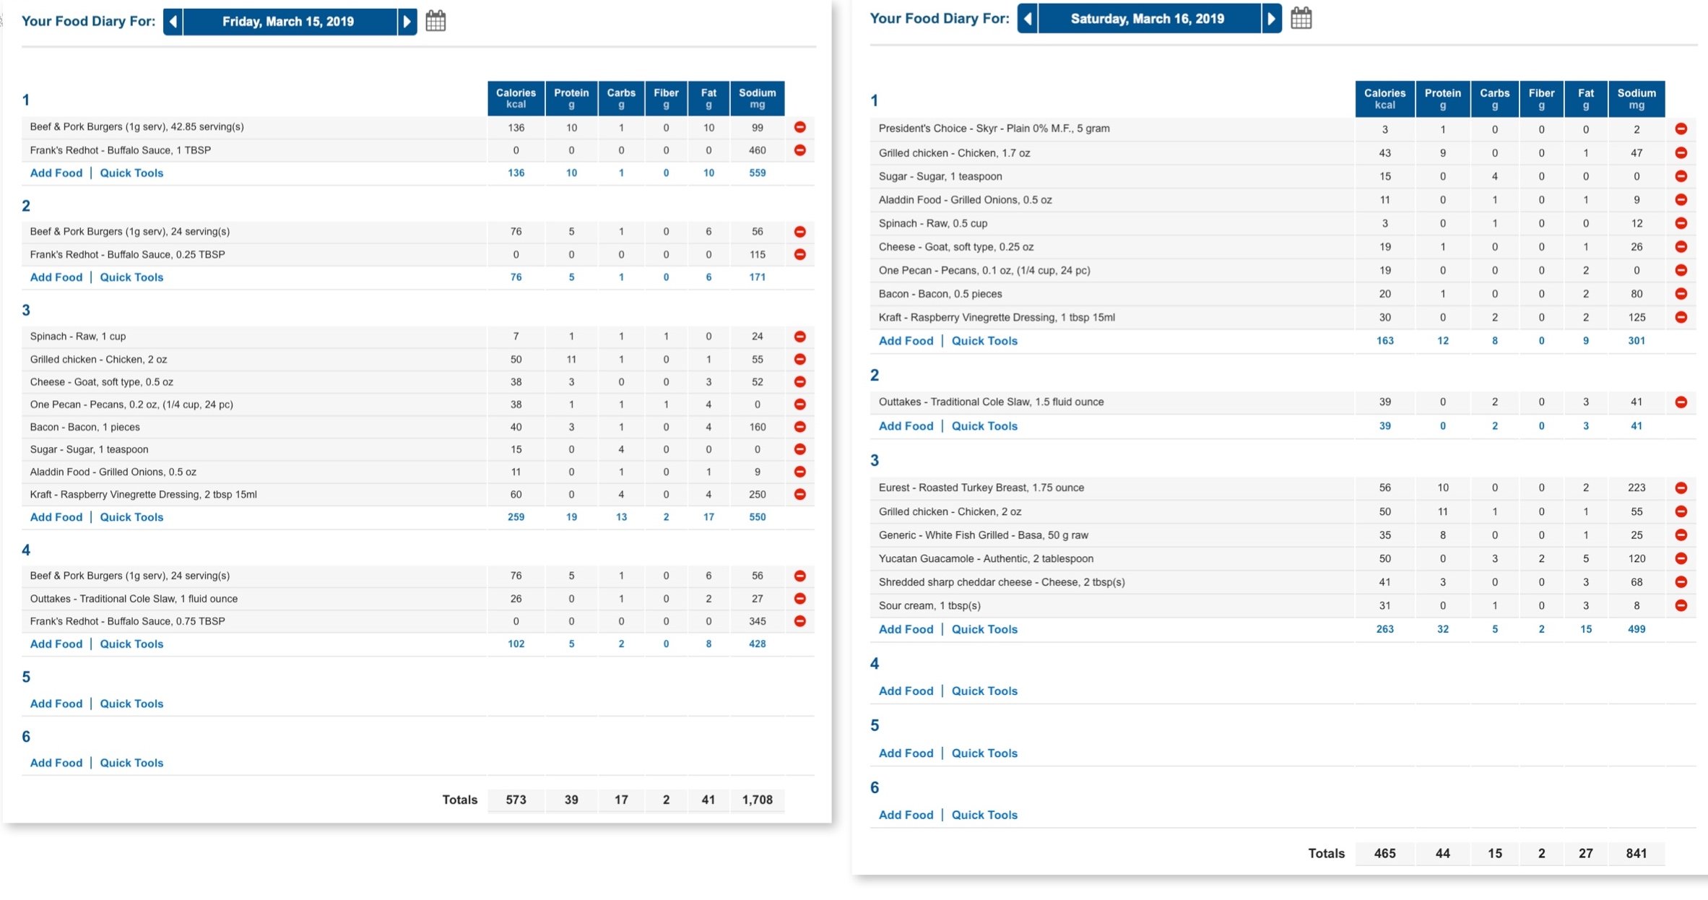Add Food to Friday meal 1

click(x=56, y=173)
